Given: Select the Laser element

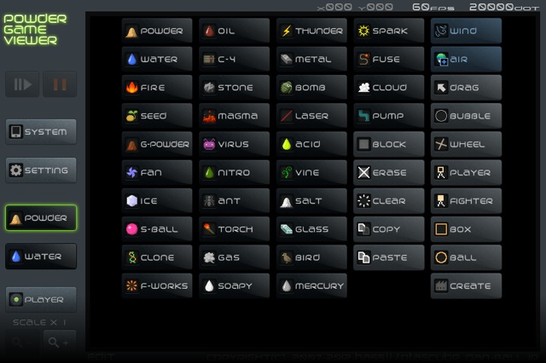Looking at the screenshot, I should [311, 115].
